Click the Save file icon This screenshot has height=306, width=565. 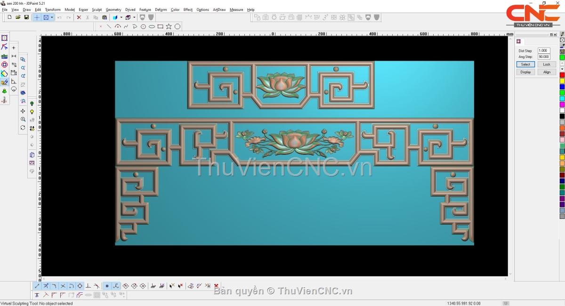point(26,17)
